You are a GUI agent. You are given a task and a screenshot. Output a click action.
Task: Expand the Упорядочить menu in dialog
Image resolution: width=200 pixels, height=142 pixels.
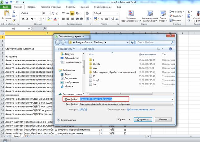[x=66, y=49]
